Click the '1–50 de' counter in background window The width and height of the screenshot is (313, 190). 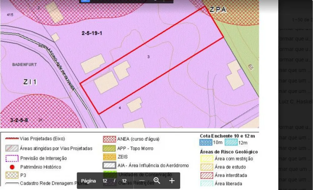300,20
